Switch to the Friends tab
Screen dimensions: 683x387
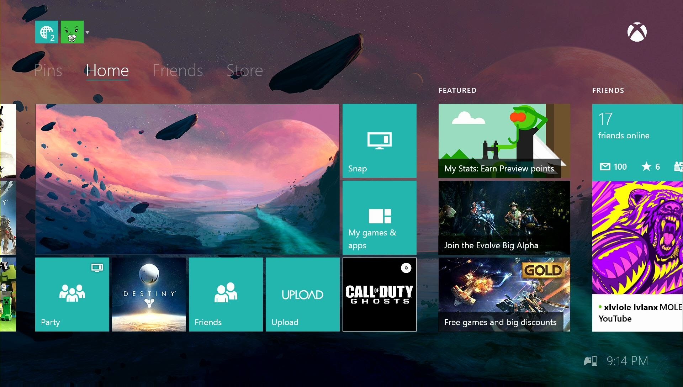(178, 70)
